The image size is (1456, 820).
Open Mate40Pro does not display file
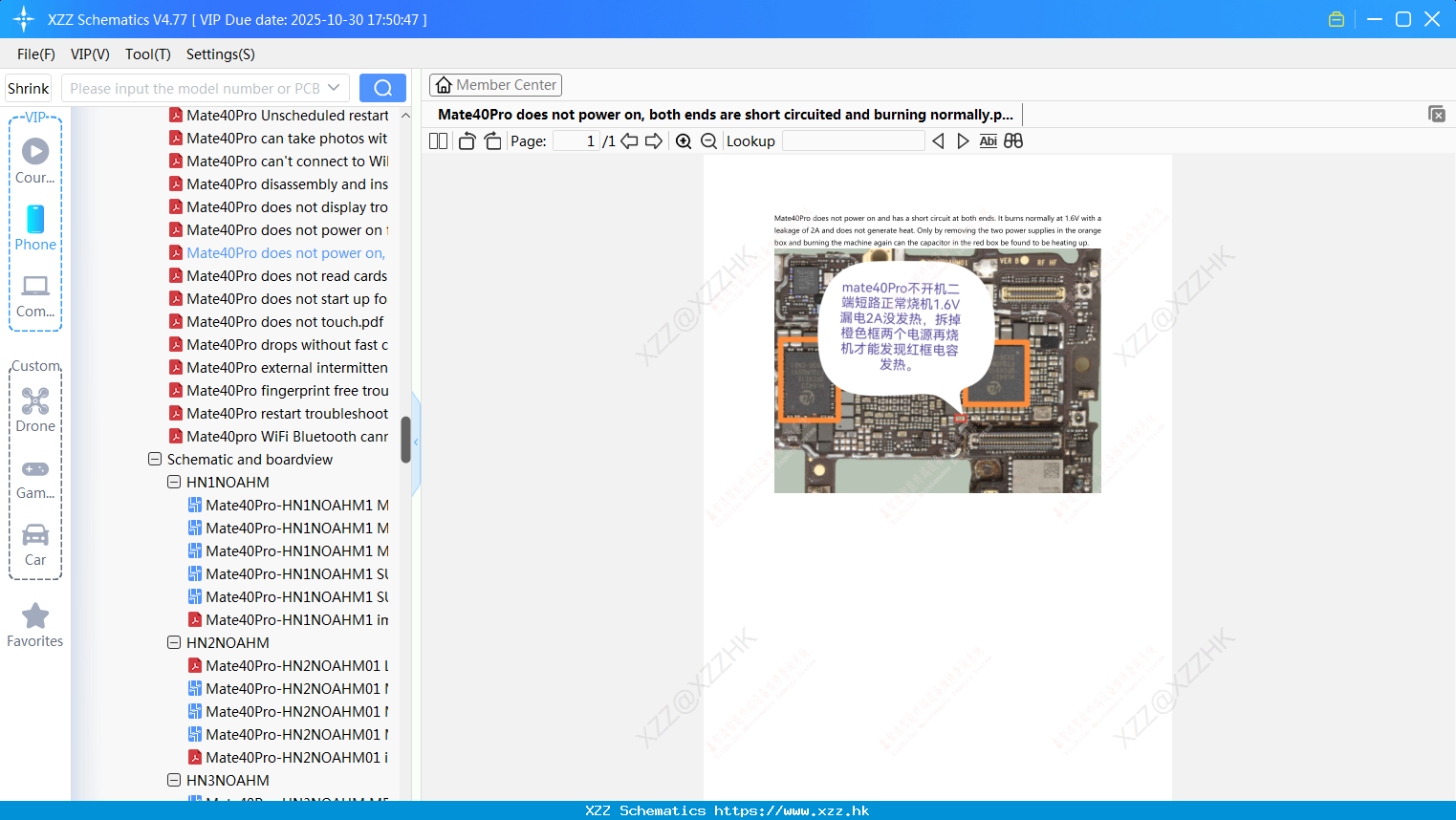[x=278, y=206]
